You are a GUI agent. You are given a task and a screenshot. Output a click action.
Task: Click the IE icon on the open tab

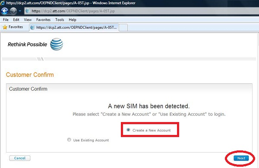33,27
